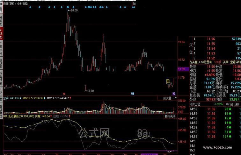This screenshot has width=241, height=155.
Task: Click the purple 榜 marker under chart
Action: click(174, 94)
